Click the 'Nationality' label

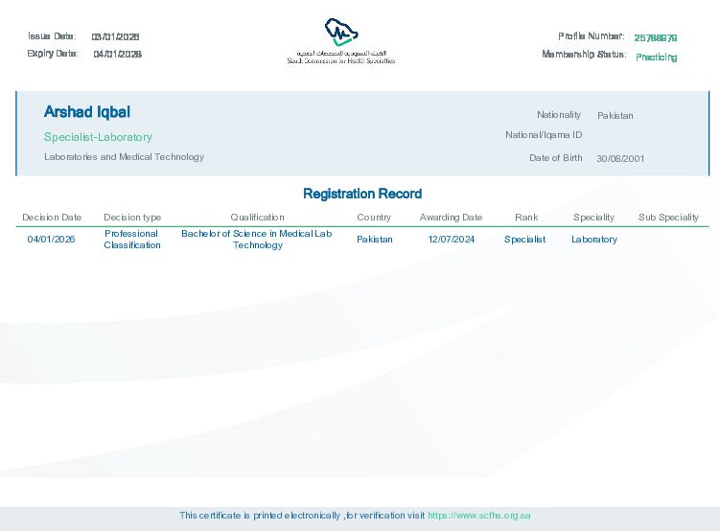(559, 115)
